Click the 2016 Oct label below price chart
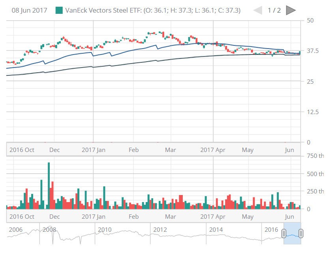Viewport: 332px width, 257px height. coord(22,150)
